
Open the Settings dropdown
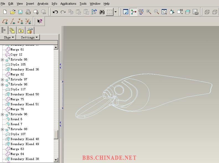coord(29,37)
